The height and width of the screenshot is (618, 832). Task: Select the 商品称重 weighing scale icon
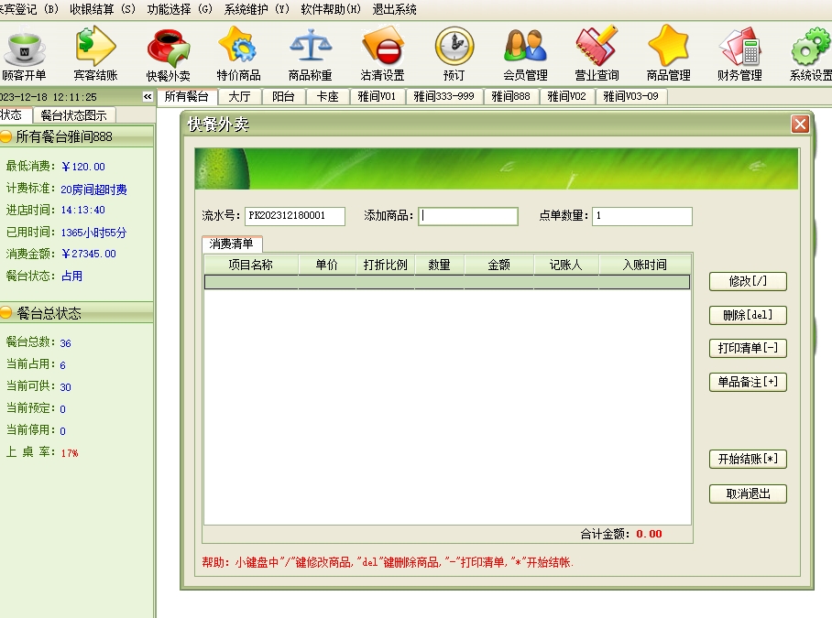[x=310, y=52]
